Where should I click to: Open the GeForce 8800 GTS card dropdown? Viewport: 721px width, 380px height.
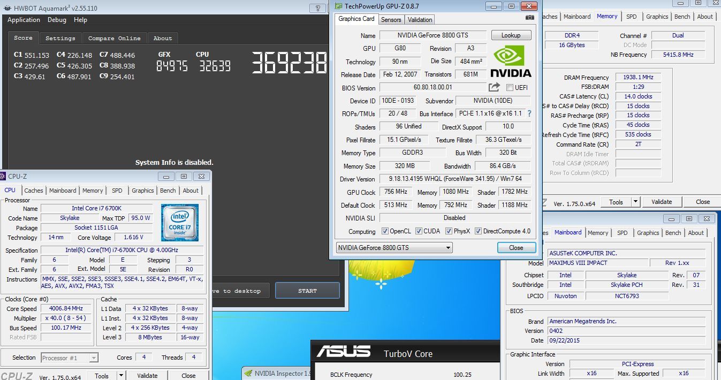(x=394, y=248)
